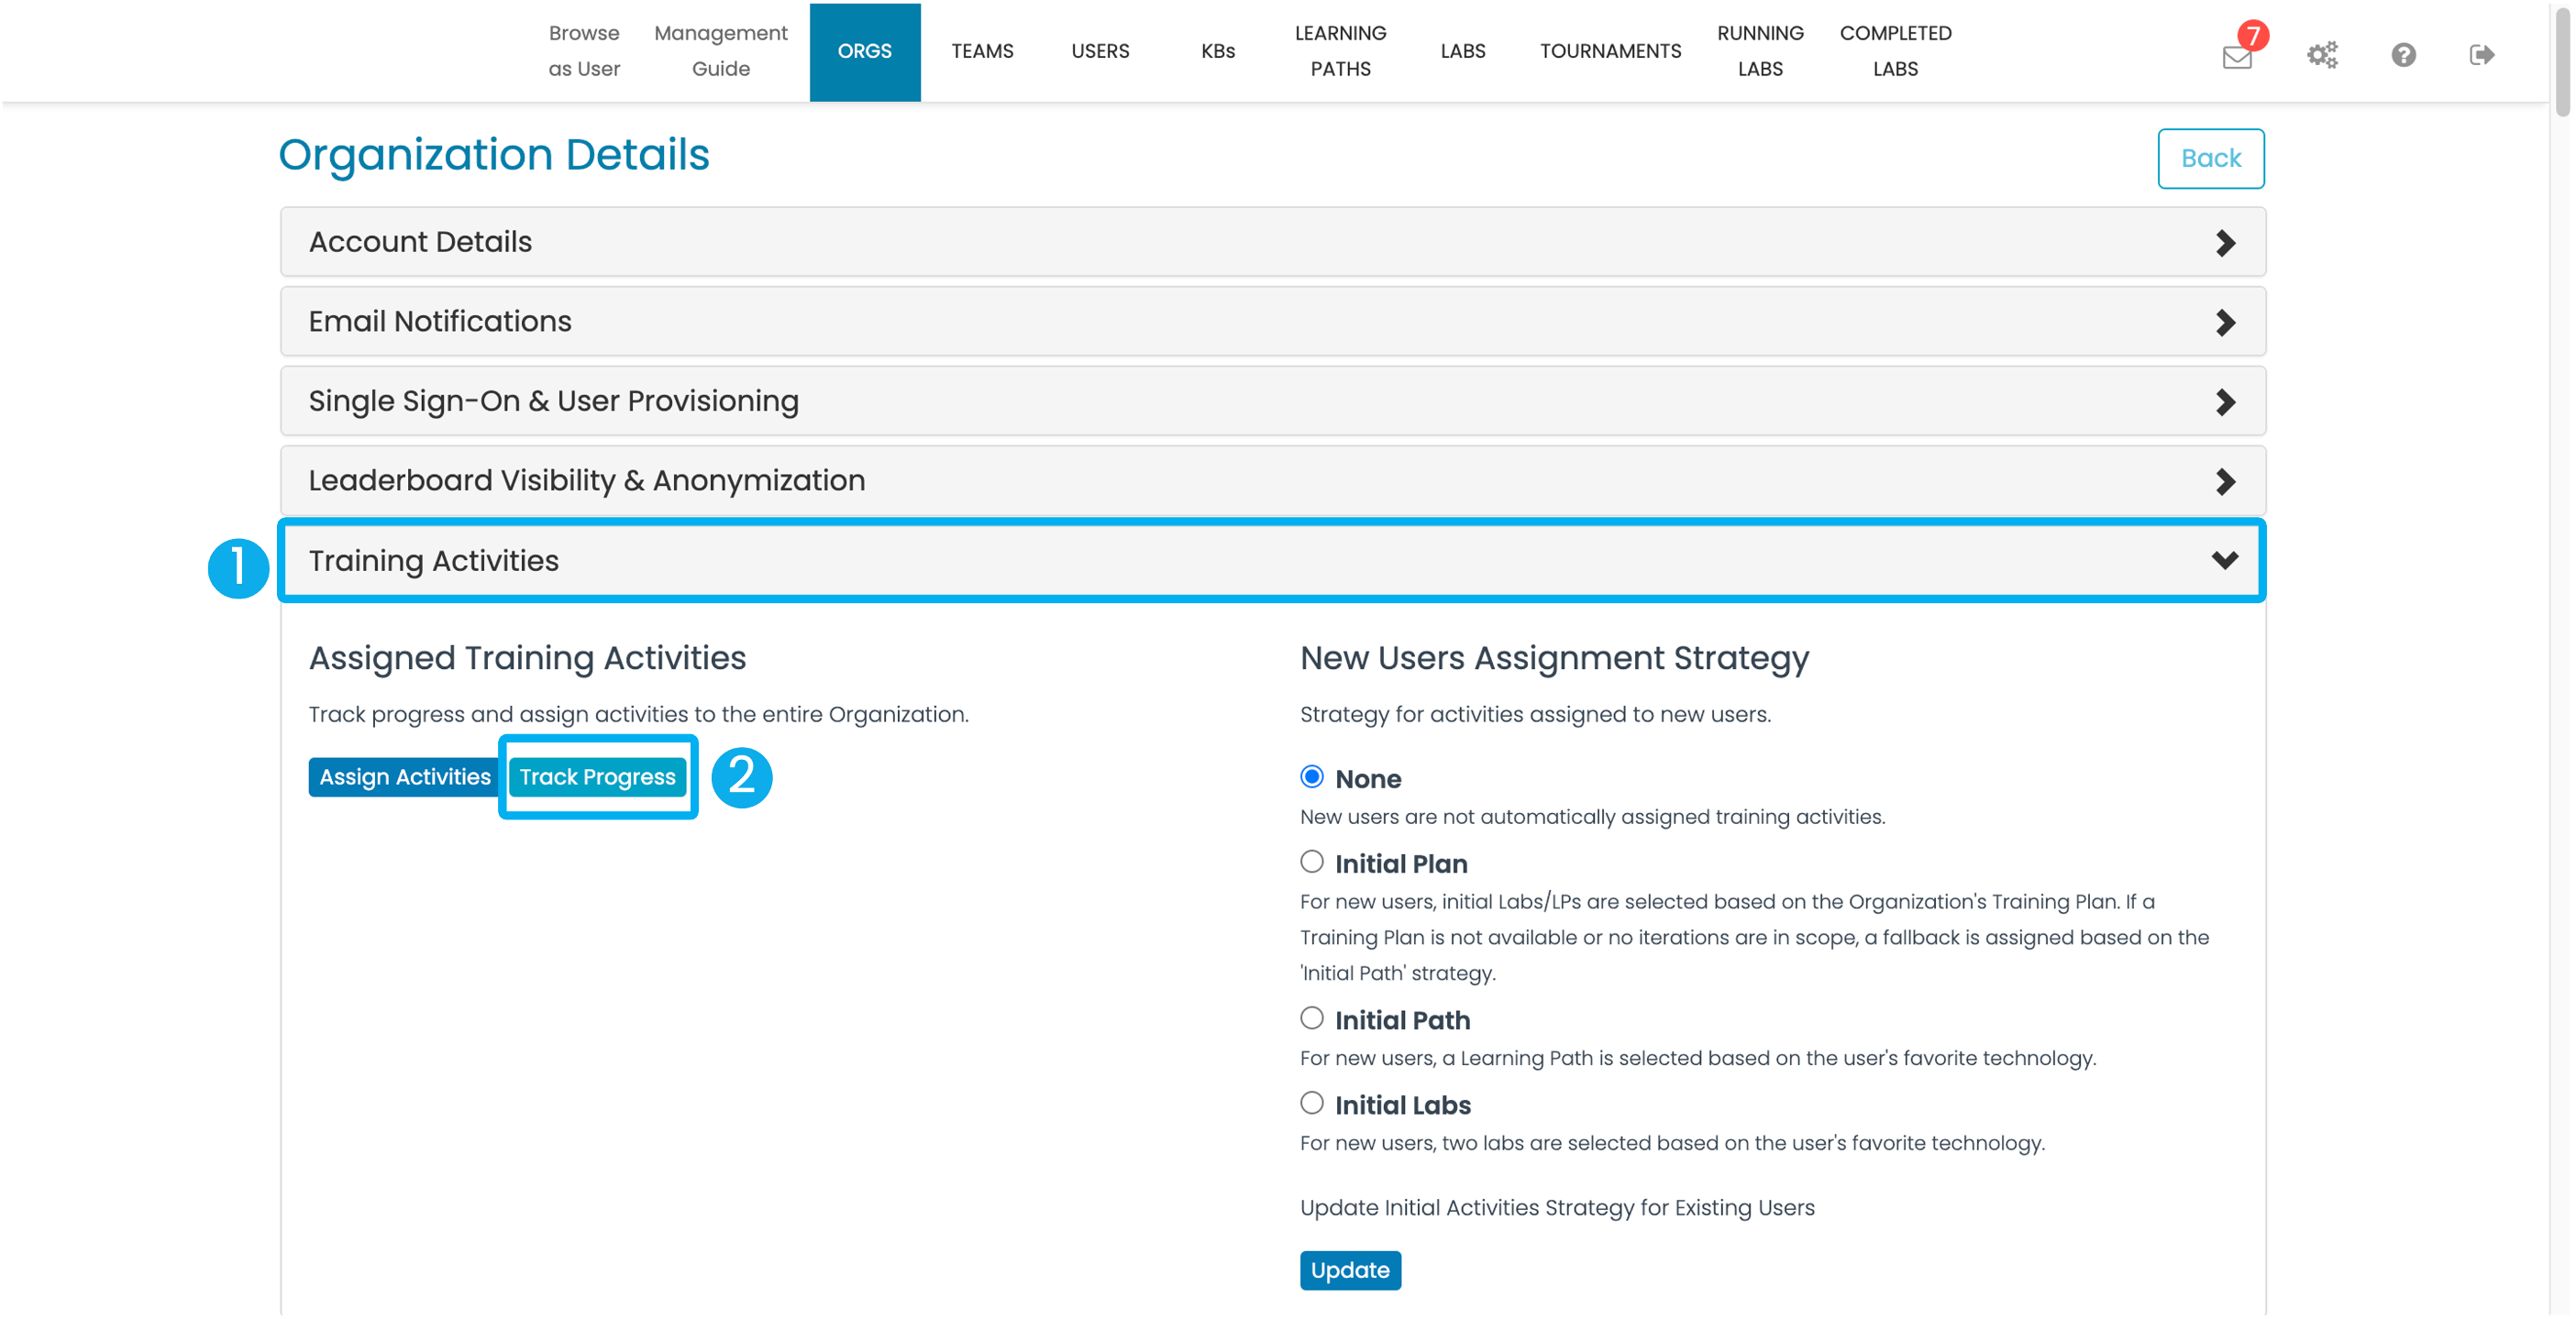
Task: Click the Training Activities down chevron
Action: coord(2225,561)
